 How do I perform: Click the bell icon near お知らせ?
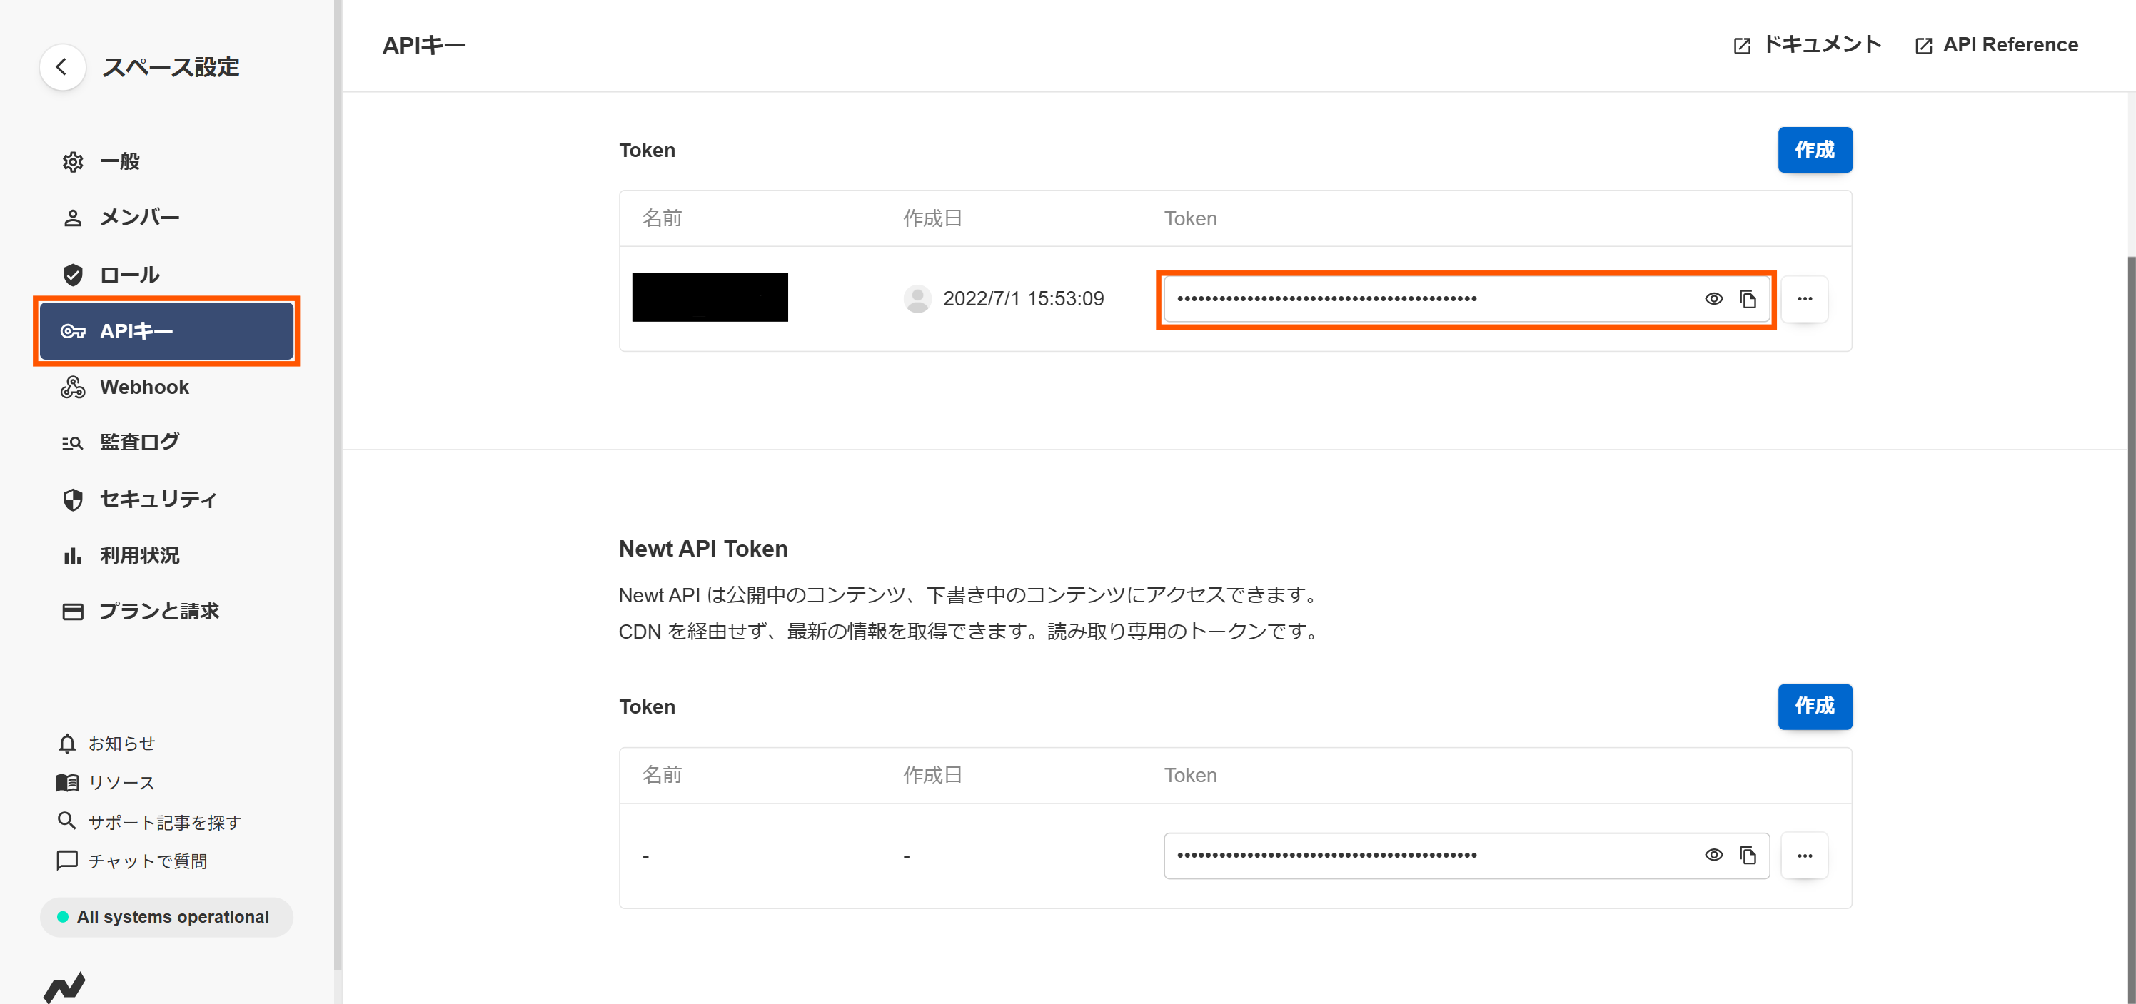pos(67,743)
